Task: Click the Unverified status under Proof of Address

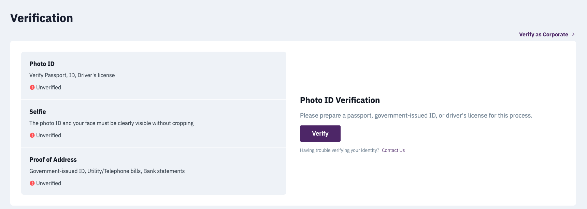Action: point(48,183)
